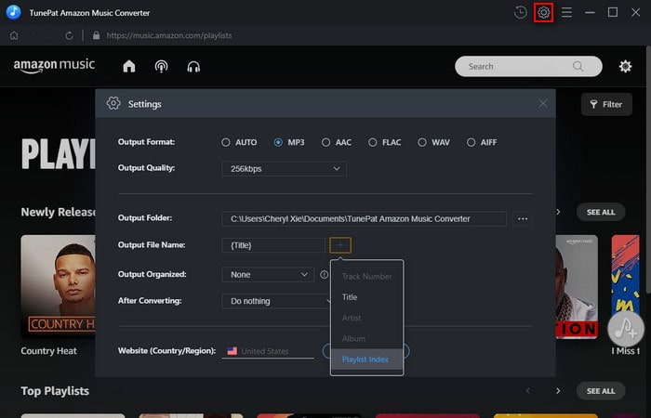This screenshot has height=418, width=651.
Task: Open the podcasts icon in Amazon Music
Action: 161,67
